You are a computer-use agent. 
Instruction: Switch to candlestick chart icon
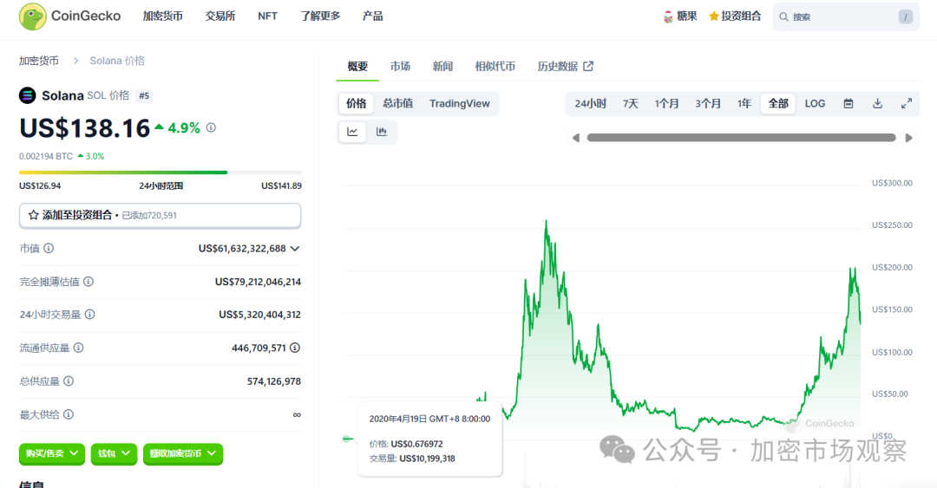click(381, 132)
